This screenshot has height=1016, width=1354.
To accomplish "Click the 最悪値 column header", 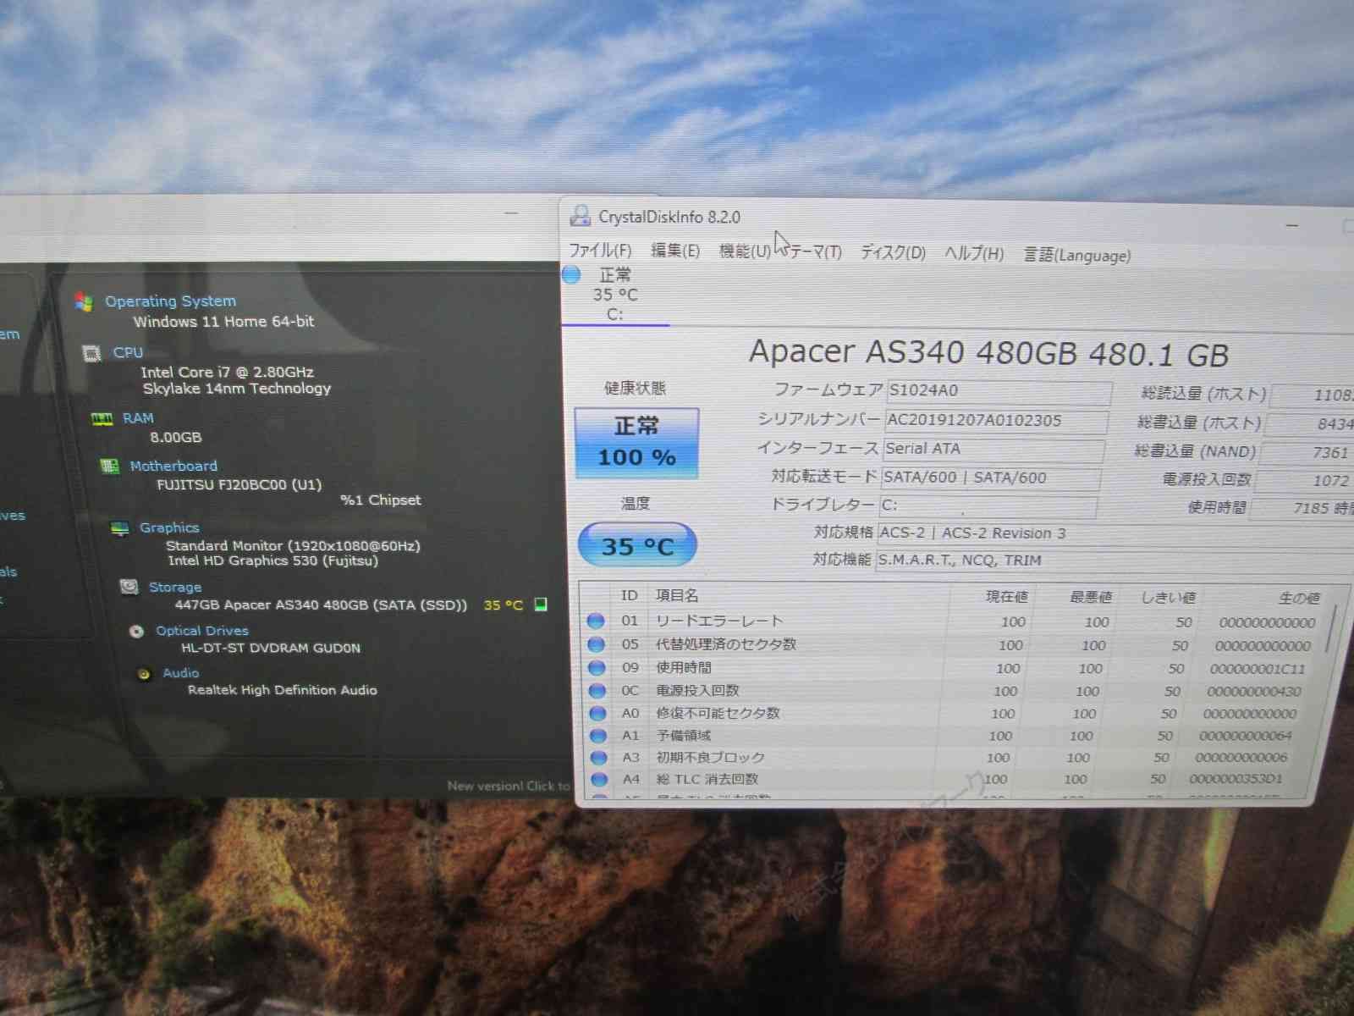I will [x=1090, y=598].
